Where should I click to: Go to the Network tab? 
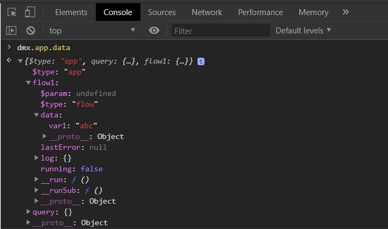[x=207, y=12]
